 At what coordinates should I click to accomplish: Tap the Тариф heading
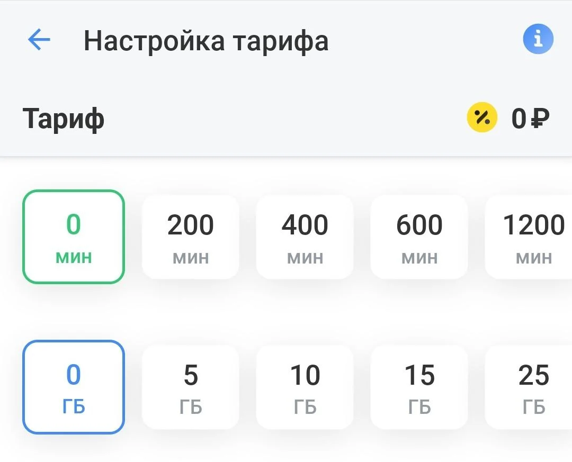click(64, 119)
